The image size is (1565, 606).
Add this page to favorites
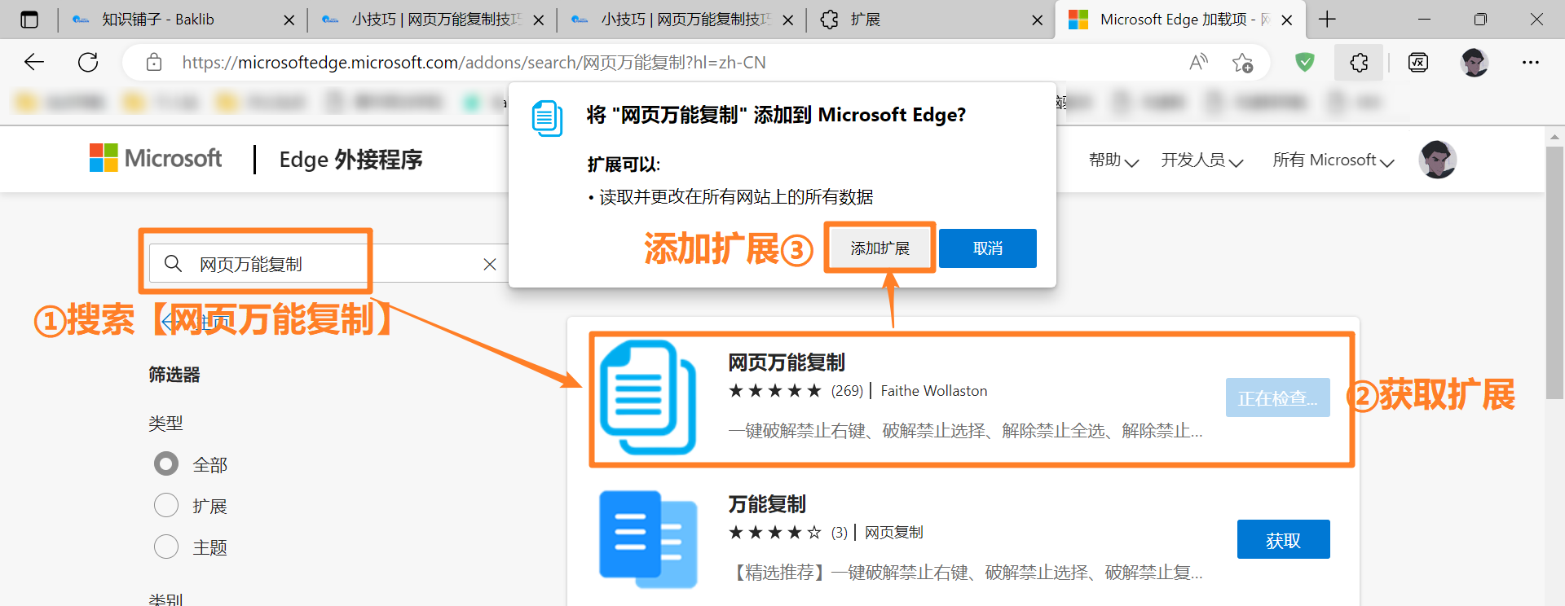point(1242,63)
